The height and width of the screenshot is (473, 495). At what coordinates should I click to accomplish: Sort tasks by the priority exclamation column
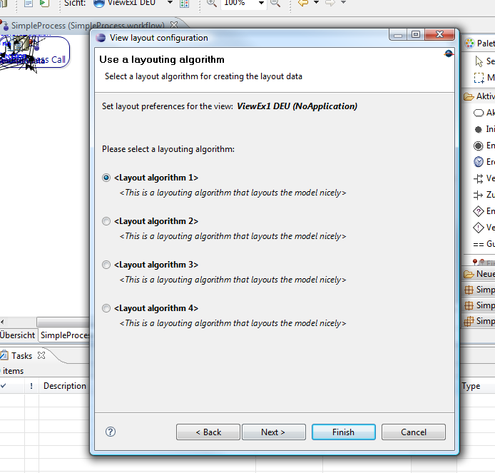(31, 386)
